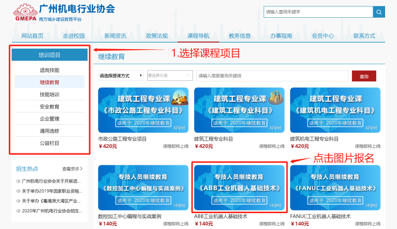397x229 pixels.
Task: Select 适岗技能 in the training sidebar
Action: tap(49, 70)
